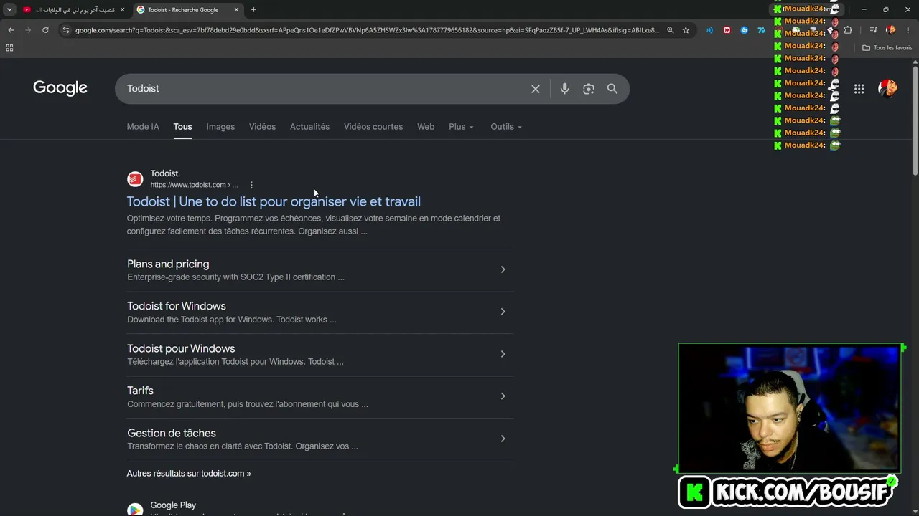Open the Todoist result favicon

pyautogui.click(x=135, y=179)
